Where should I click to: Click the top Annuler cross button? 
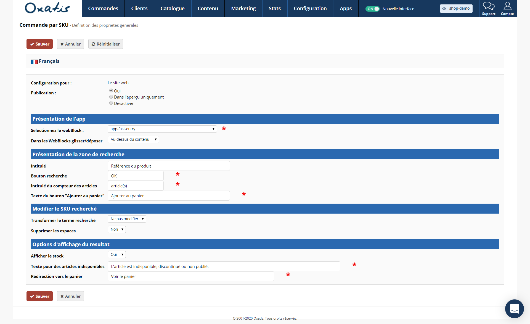coord(70,44)
